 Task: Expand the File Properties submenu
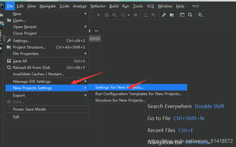pos(47,54)
